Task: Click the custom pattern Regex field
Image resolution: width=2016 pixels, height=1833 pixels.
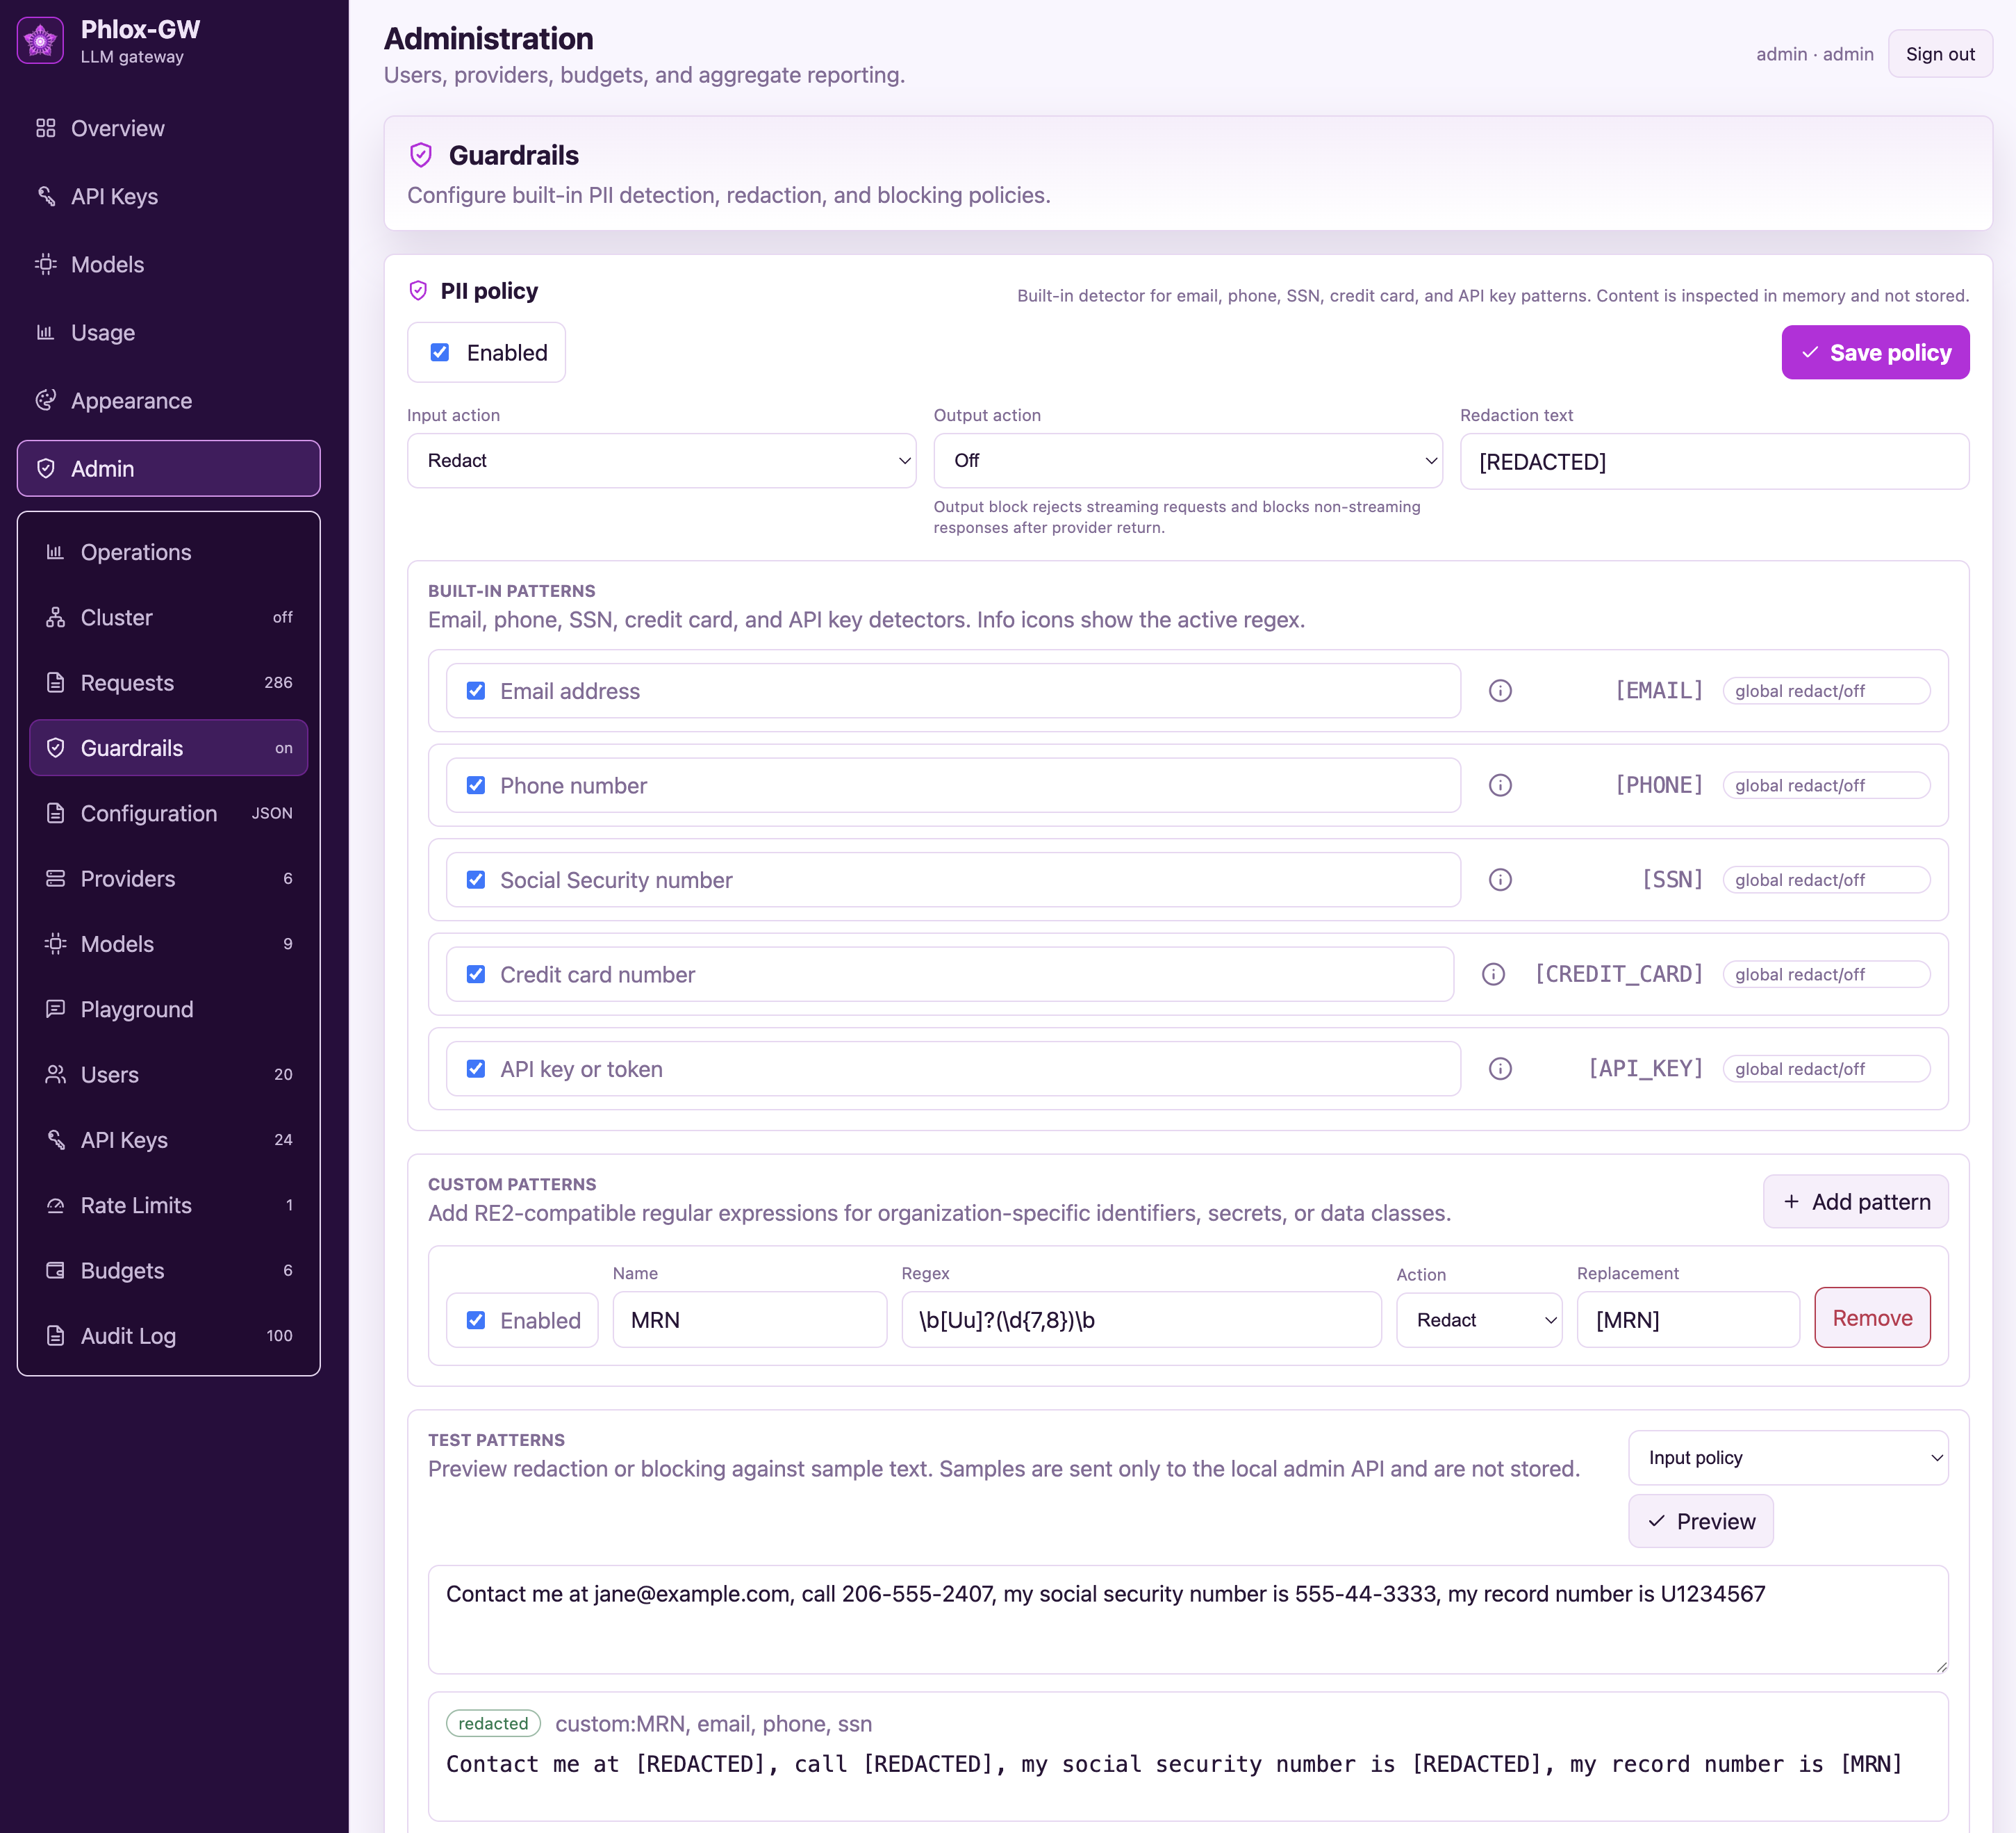Action: pos(1141,1320)
